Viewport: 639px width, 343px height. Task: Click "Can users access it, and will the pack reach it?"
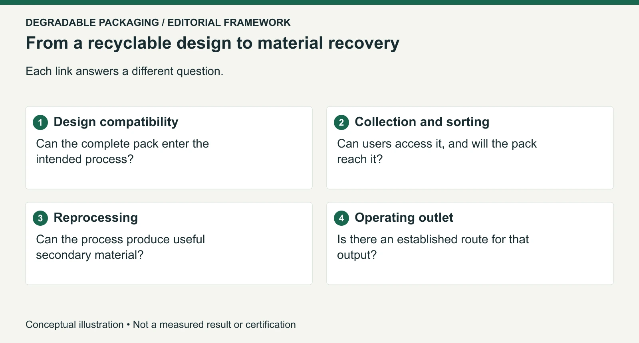point(437,152)
